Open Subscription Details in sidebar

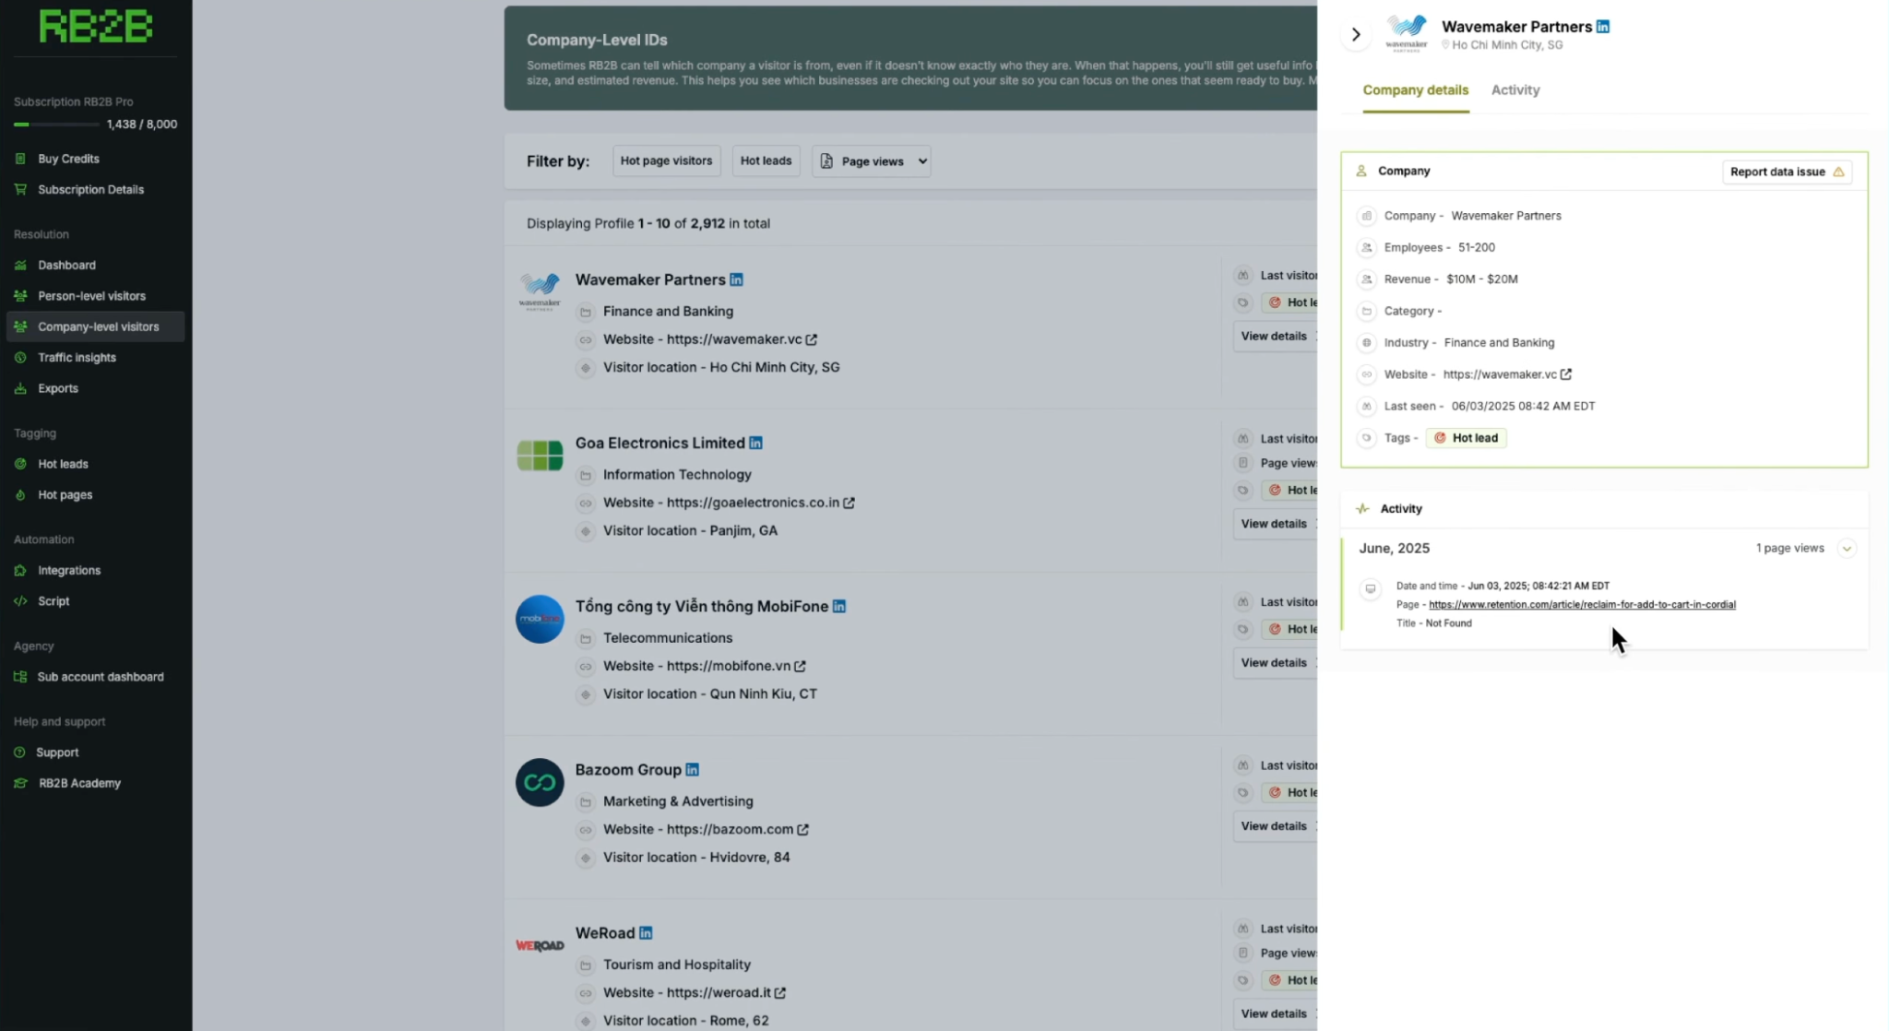pyautogui.click(x=90, y=190)
